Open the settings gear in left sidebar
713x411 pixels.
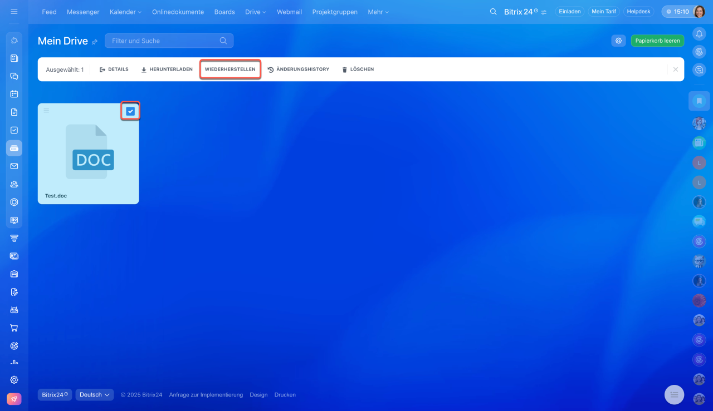point(14,380)
